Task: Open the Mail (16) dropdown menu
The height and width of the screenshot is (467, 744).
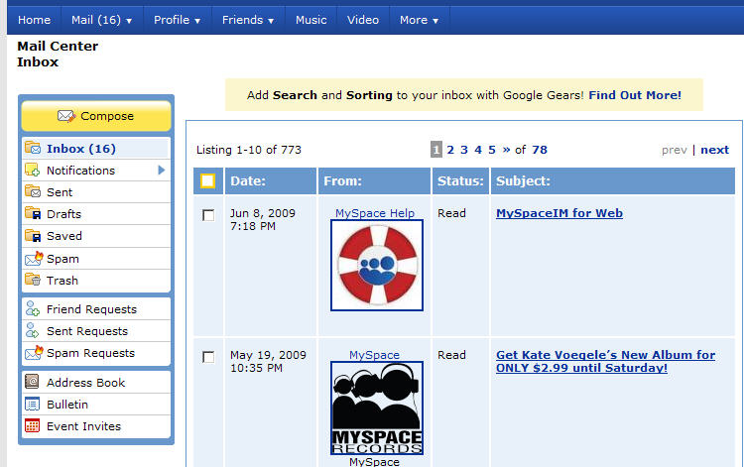Action: coord(101,20)
